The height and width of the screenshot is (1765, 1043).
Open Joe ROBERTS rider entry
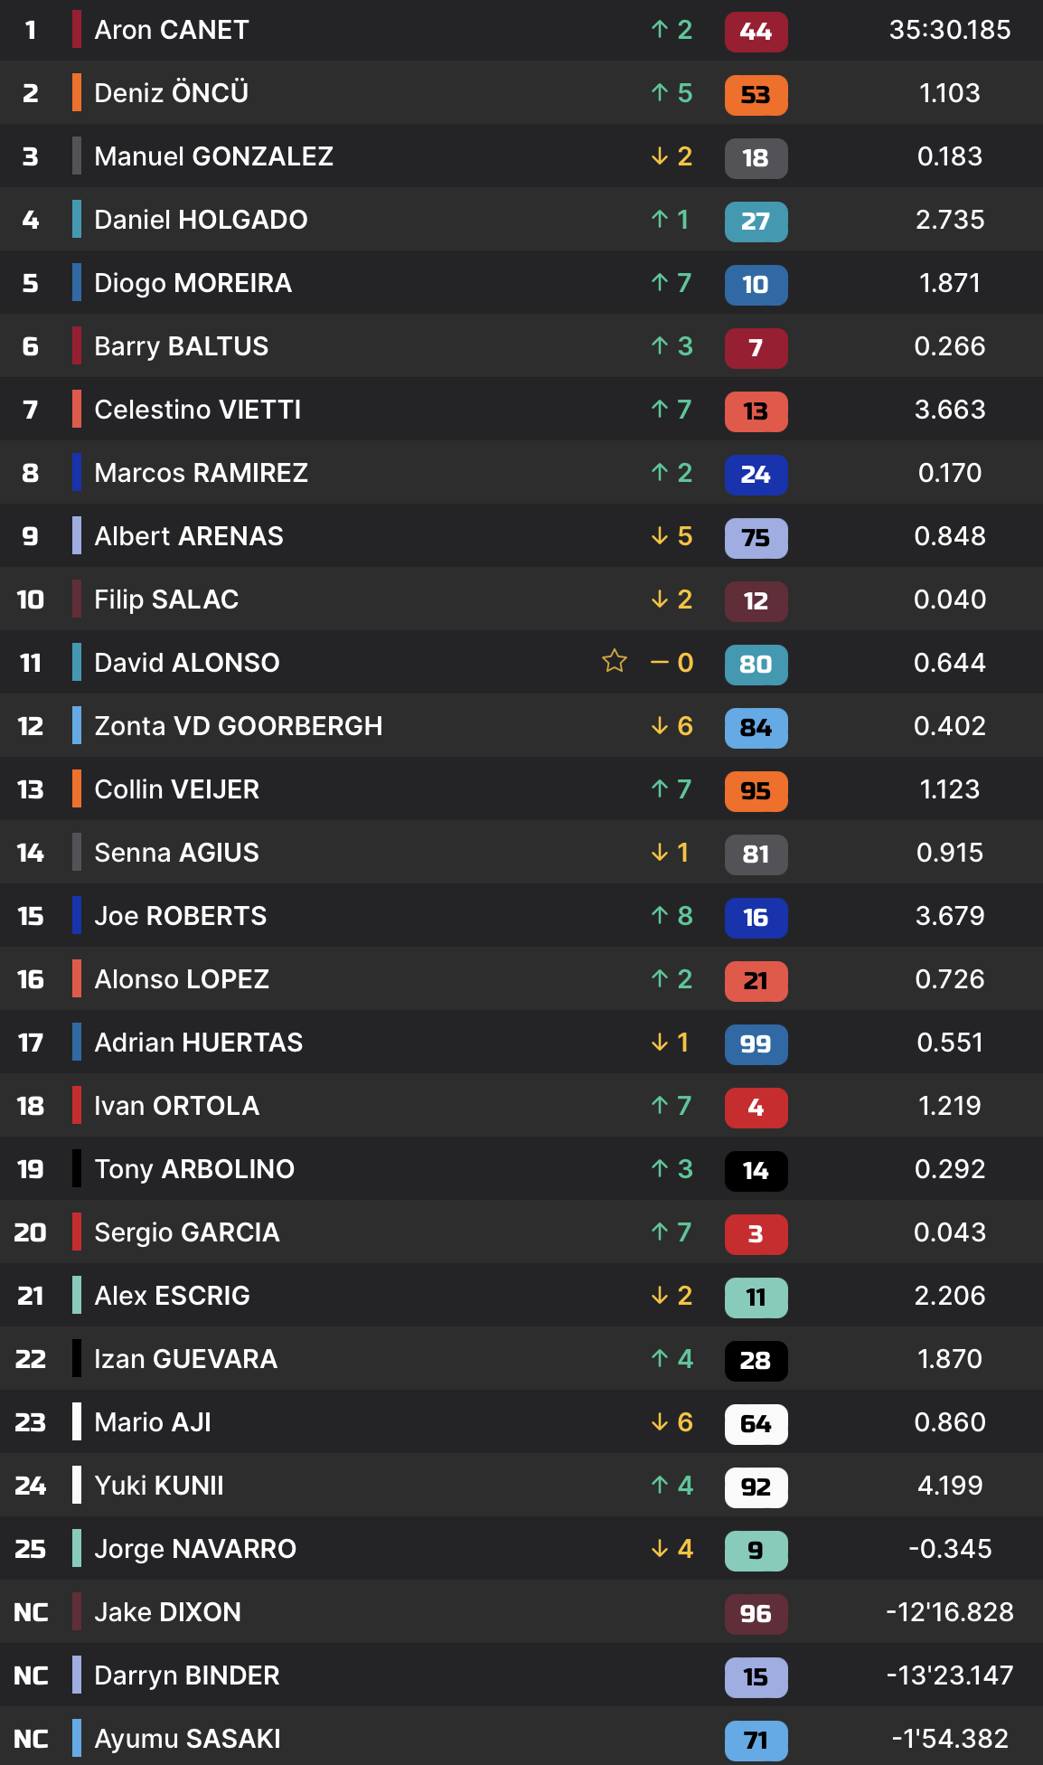click(180, 916)
